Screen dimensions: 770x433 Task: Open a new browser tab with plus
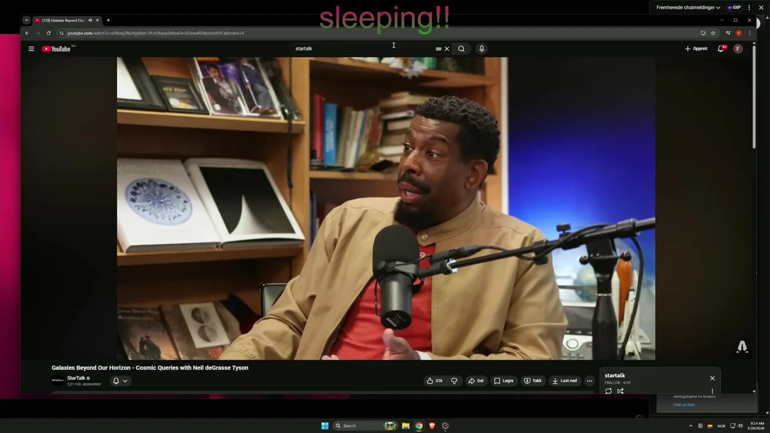(x=108, y=20)
